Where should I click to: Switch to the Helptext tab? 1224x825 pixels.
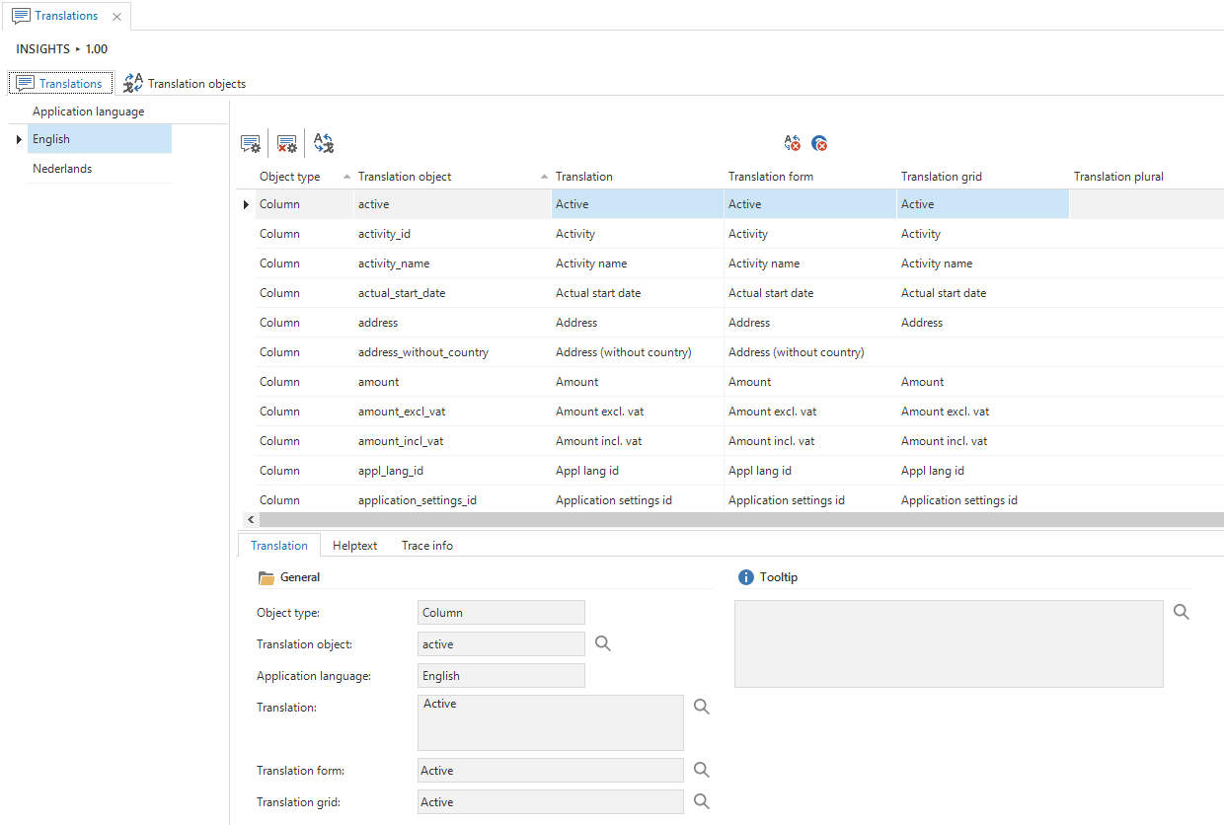click(354, 545)
